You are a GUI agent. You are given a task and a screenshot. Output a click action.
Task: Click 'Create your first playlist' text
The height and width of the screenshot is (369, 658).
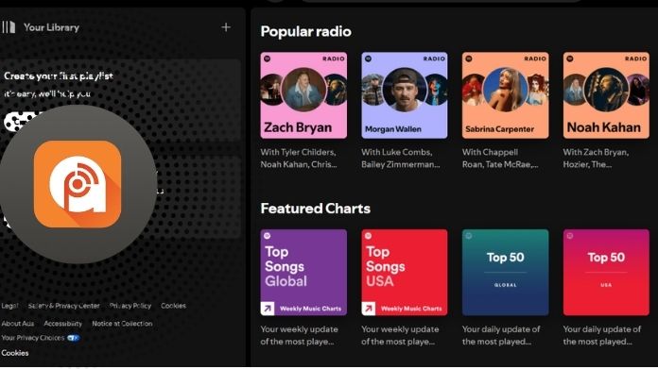click(59, 76)
